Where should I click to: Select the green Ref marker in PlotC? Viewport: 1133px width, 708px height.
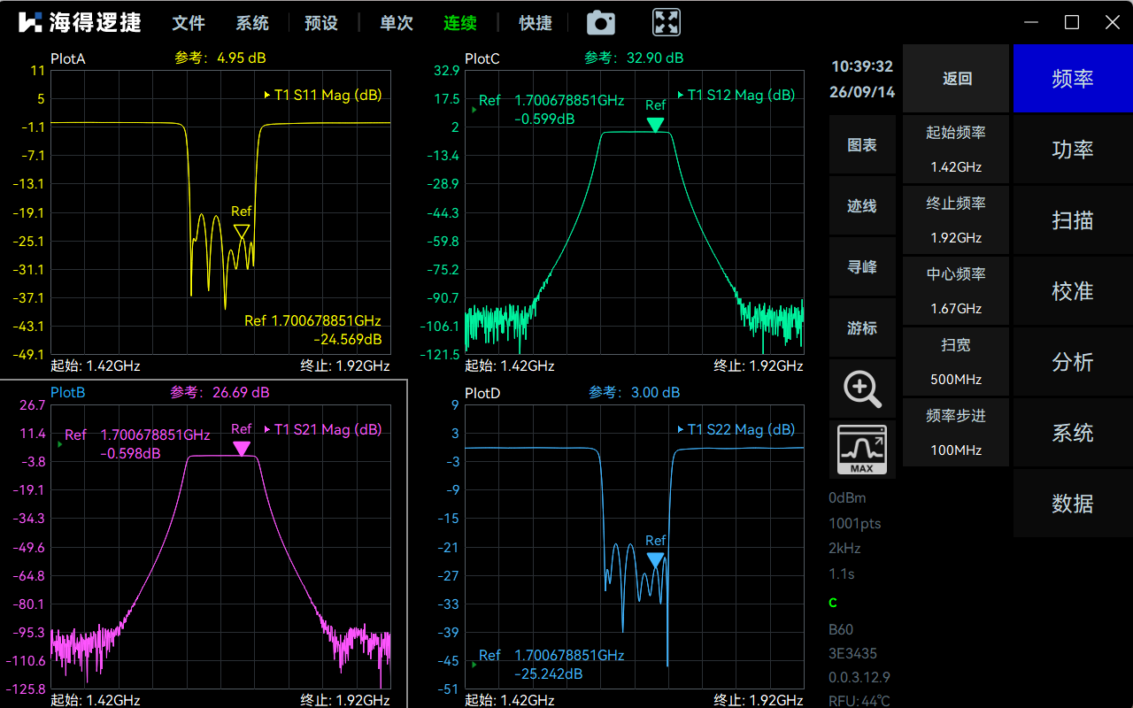(x=655, y=125)
